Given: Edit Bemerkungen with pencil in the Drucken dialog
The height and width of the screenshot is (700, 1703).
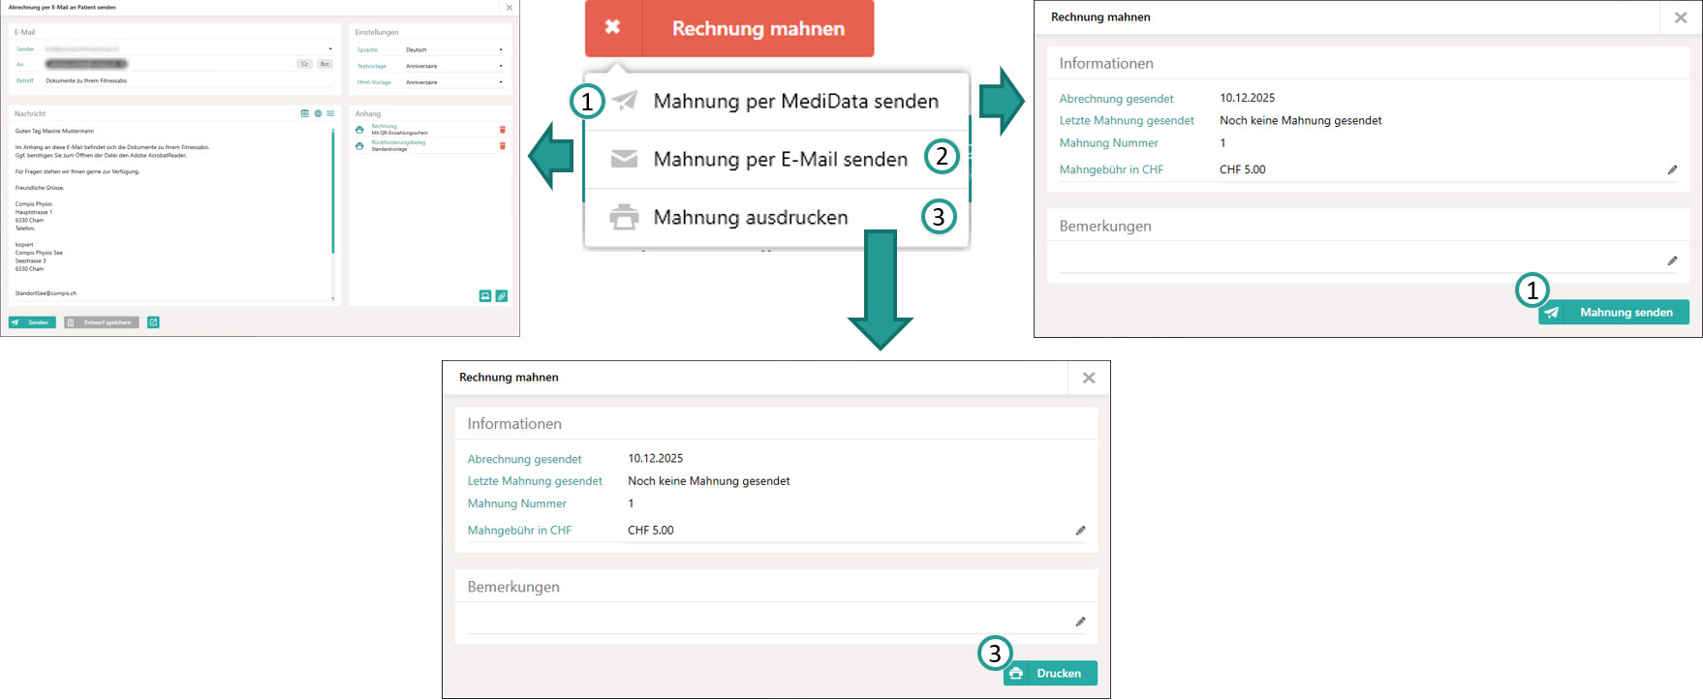Looking at the screenshot, I should [x=1080, y=622].
